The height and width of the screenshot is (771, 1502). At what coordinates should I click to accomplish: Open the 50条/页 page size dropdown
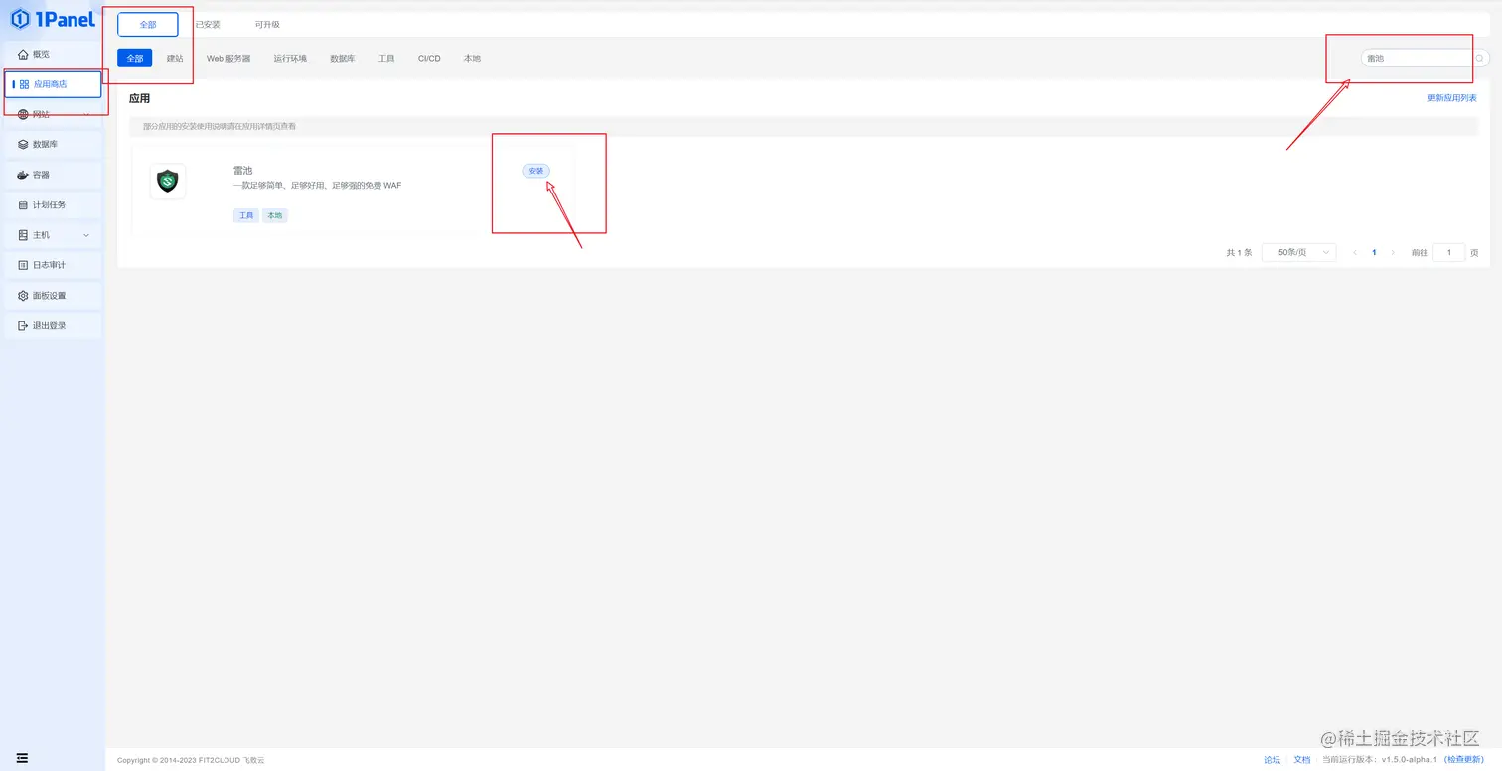1298,253
